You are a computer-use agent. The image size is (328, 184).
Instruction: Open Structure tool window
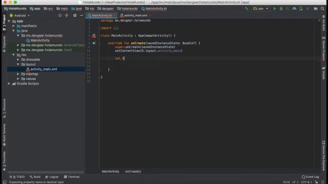point(4,108)
